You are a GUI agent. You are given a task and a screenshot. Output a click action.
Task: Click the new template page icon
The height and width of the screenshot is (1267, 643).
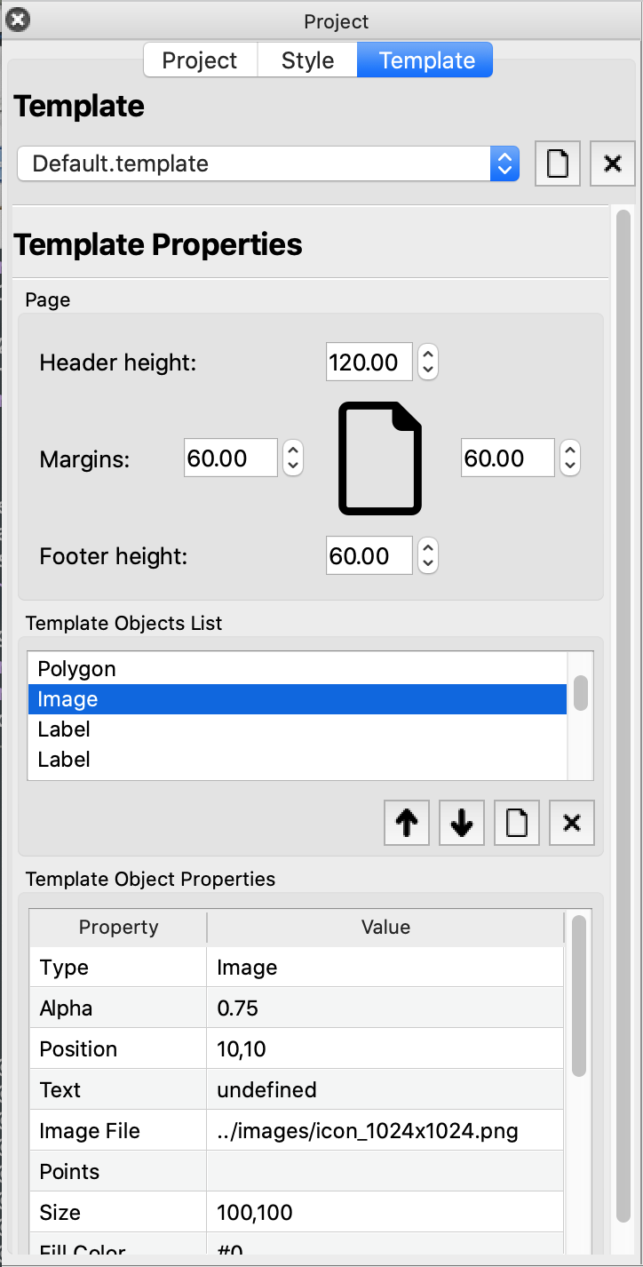click(x=557, y=163)
